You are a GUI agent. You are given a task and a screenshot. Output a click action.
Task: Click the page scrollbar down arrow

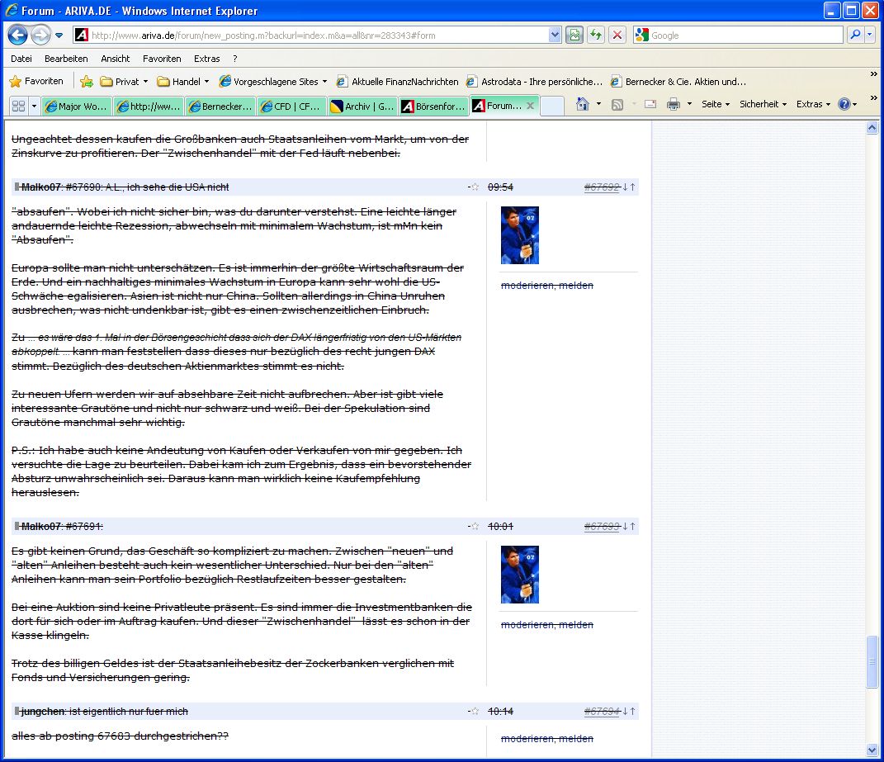(872, 750)
